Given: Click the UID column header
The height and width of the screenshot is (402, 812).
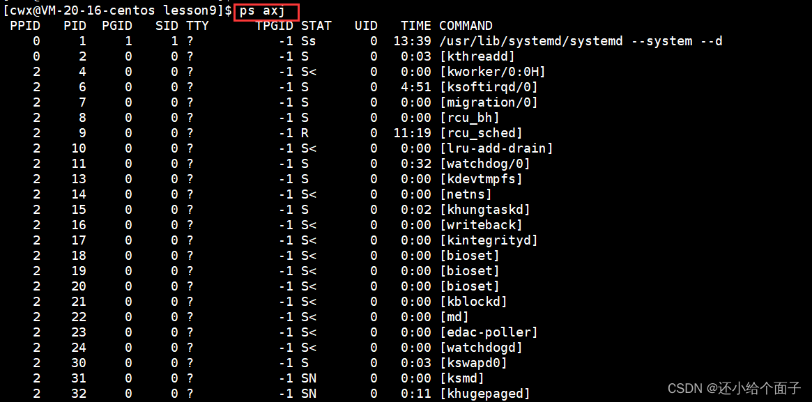Looking at the screenshot, I should 366,26.
